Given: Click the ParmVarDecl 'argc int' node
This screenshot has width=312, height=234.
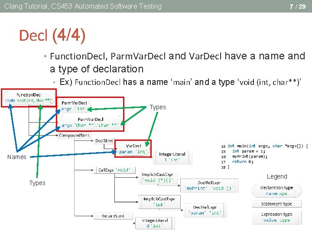Looking at the screenshot, I should coord(74,106).
